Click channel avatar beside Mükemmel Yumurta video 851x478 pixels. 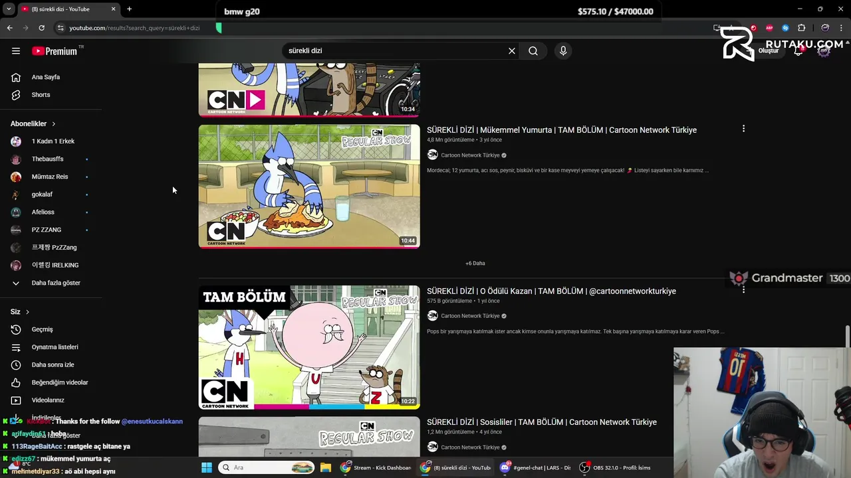tap(432, 155)
